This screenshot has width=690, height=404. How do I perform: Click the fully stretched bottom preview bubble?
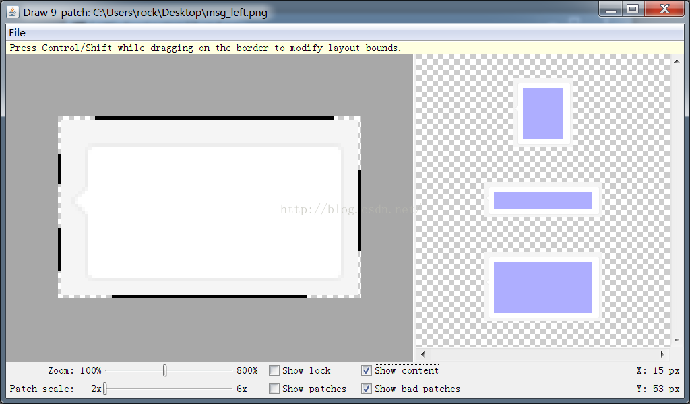coord(543,288)
